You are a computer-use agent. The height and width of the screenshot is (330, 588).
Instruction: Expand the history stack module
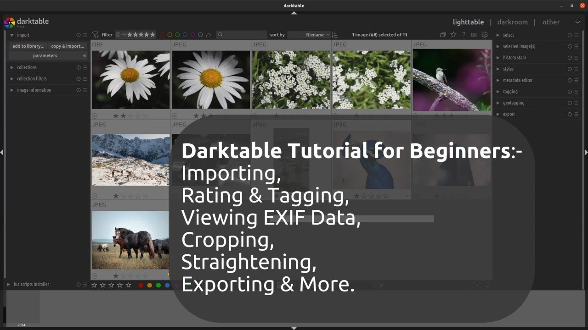pos(498,58)
